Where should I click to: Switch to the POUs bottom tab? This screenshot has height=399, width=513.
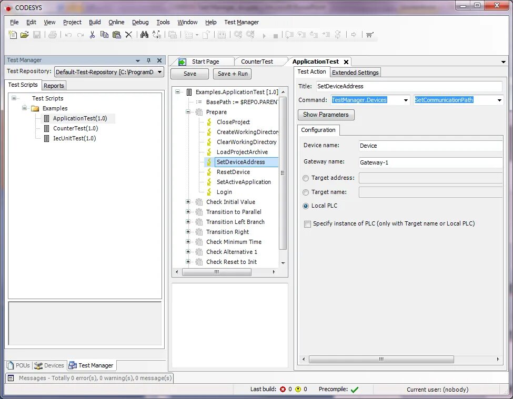click(x=18, y=366)
